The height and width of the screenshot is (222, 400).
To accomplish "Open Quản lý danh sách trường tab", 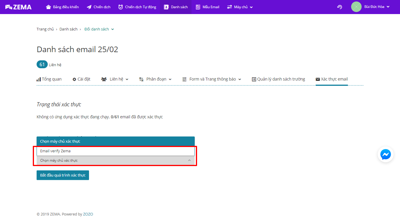I will [278, 79].
